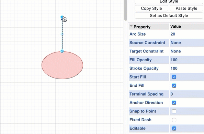Click the Copy Style button
Image resolution: width=204 pixels, height=134 pixels.
(x=151, y=9)
